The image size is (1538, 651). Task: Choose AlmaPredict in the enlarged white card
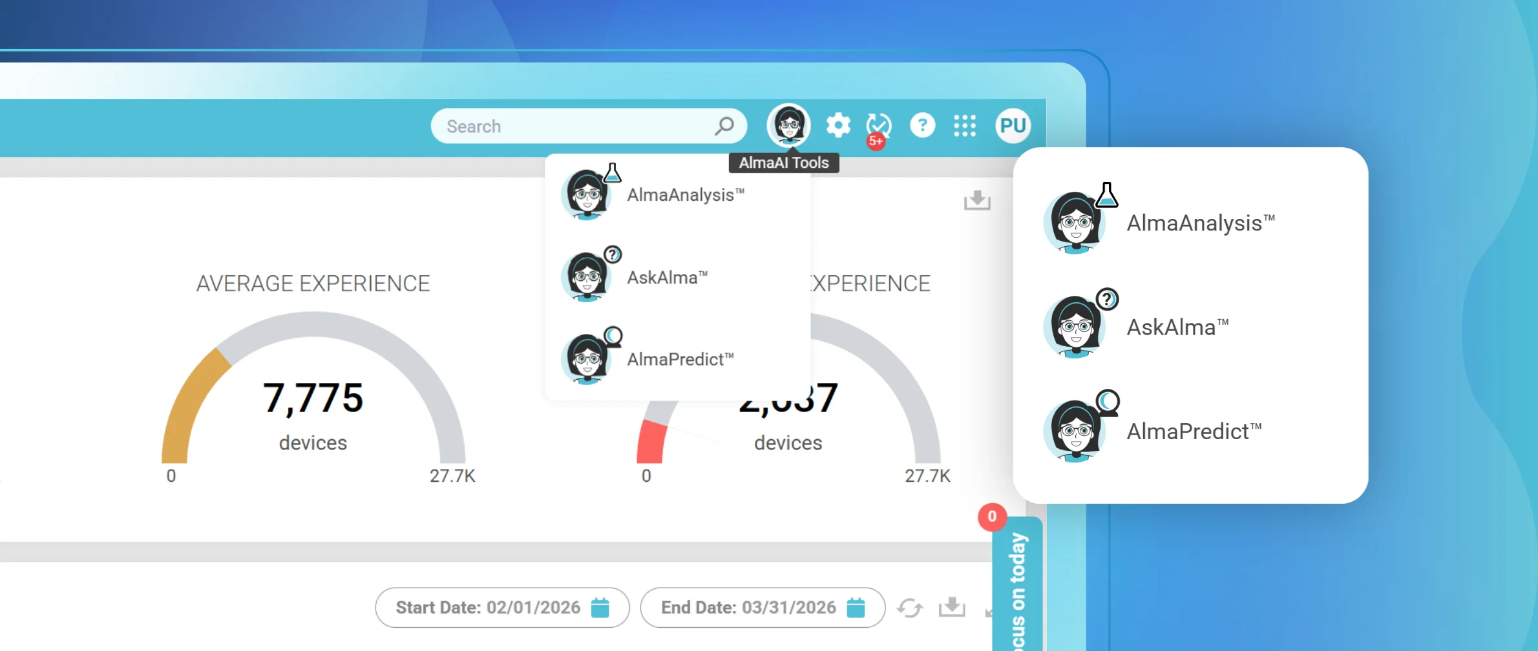coord(1190,430)
